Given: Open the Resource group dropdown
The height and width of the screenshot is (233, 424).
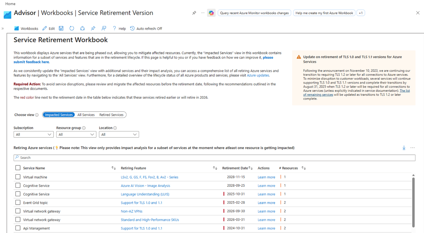Looking at the screenshot, I should pos(76,134).
